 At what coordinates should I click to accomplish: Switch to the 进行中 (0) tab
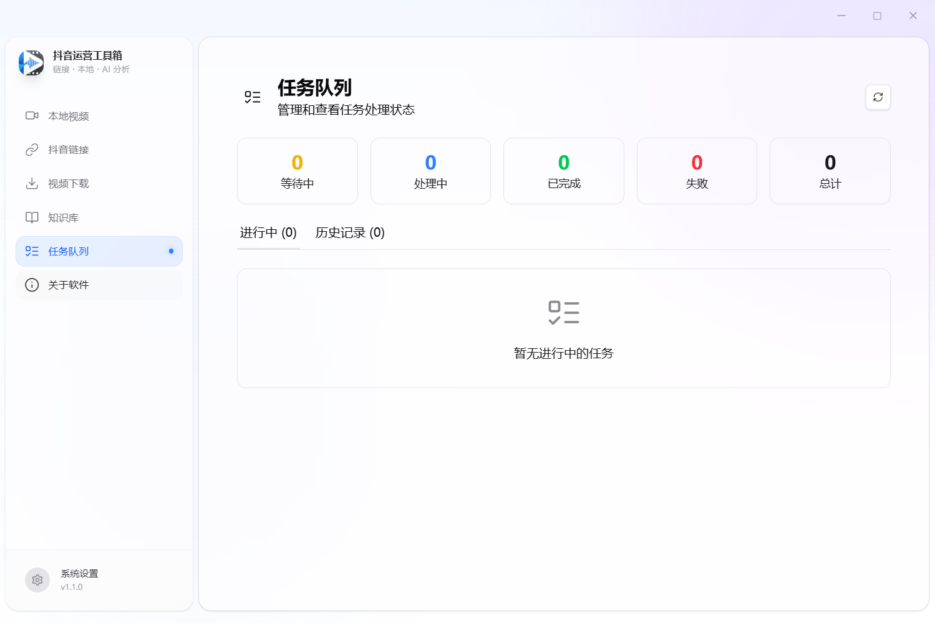268,233
